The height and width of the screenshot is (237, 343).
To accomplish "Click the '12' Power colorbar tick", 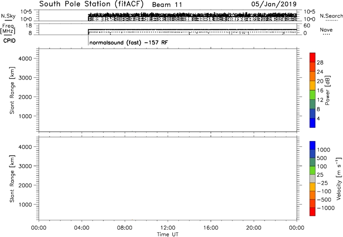I will pos(320,100).
